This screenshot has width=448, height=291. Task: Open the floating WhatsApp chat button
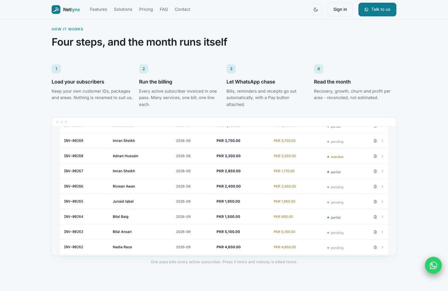[x=433, y=265]
